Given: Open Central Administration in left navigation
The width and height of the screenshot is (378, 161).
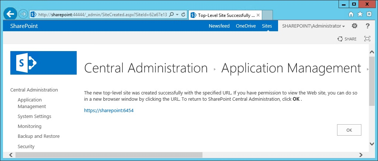Looking at the screenshot, I should coord(34,90).
